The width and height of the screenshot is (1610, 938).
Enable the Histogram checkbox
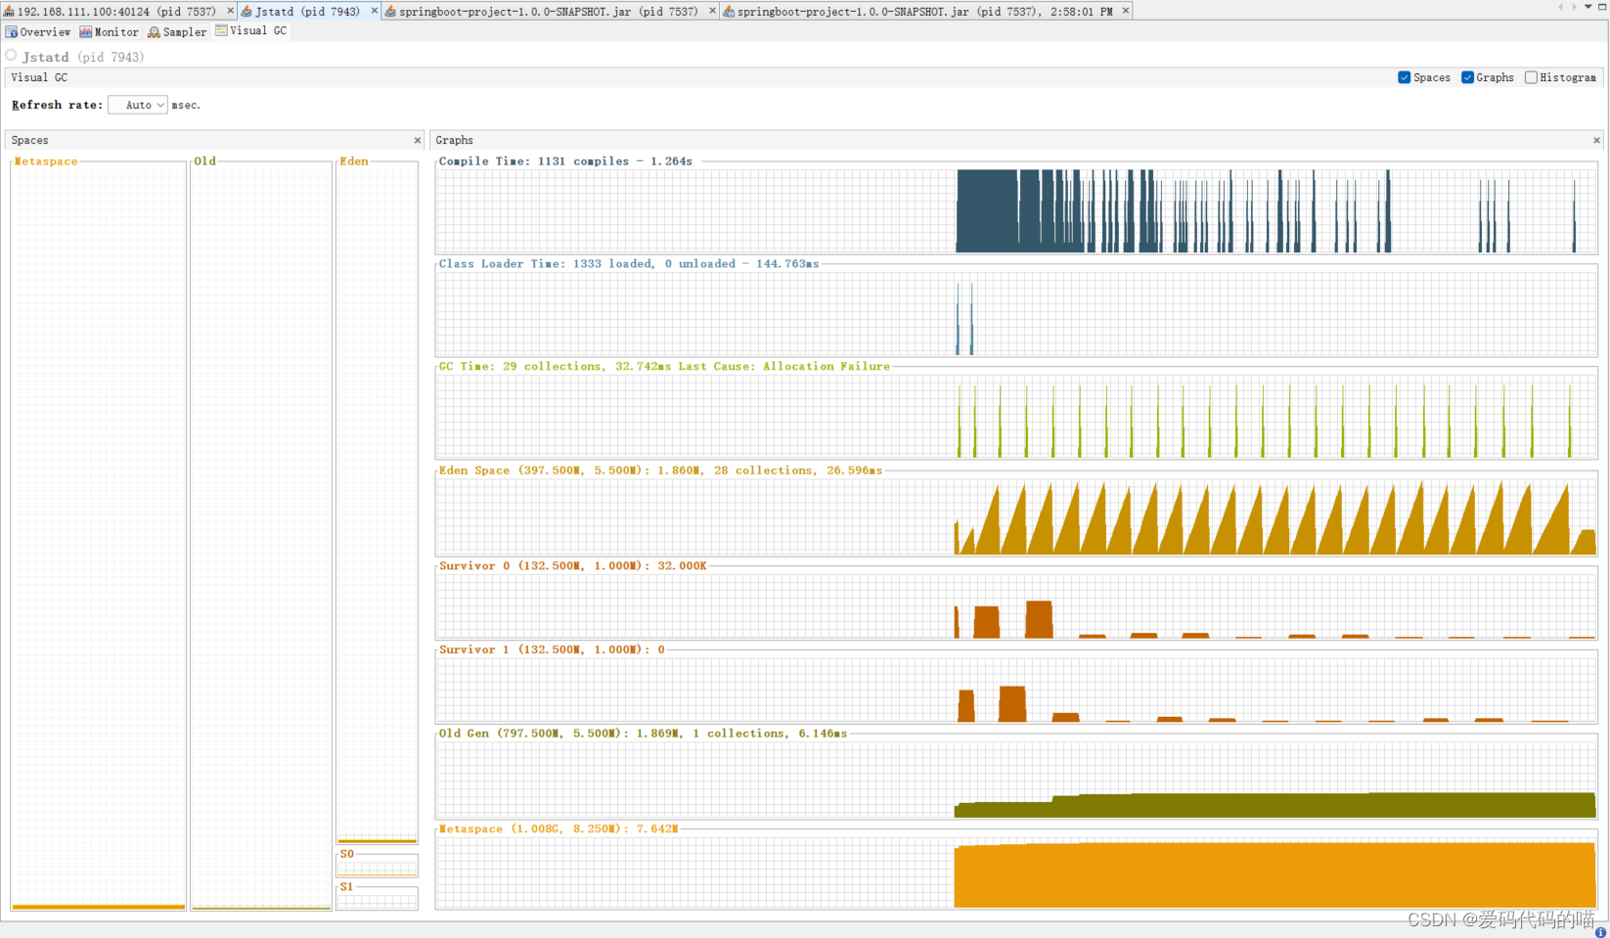(x=1531, y=77)
